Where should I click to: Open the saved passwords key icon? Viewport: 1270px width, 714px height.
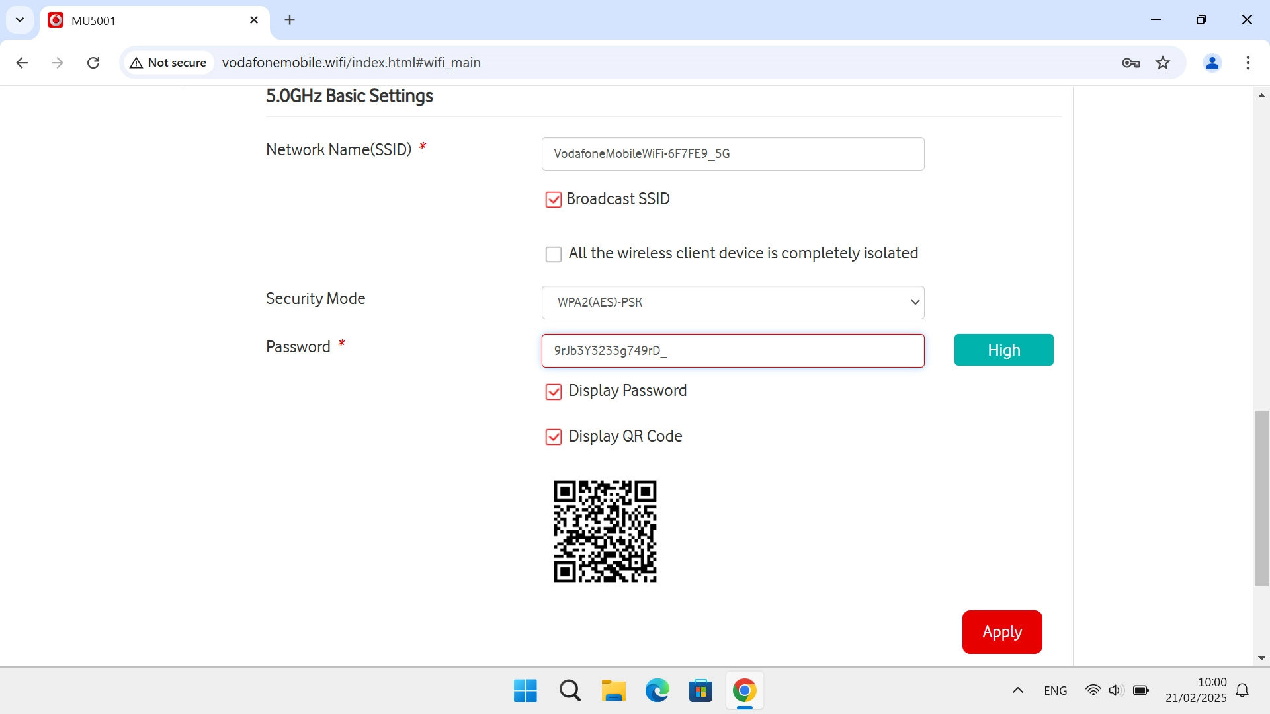pyautogui.click(x=1130, y=63)
